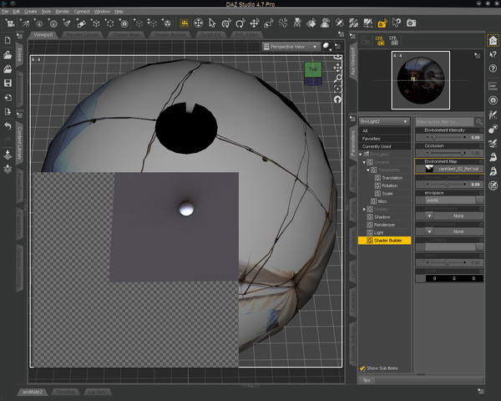Open the EnvLight2 selection dropdown
The width and height of the screenshot is (501, 401).
(384, 122)
